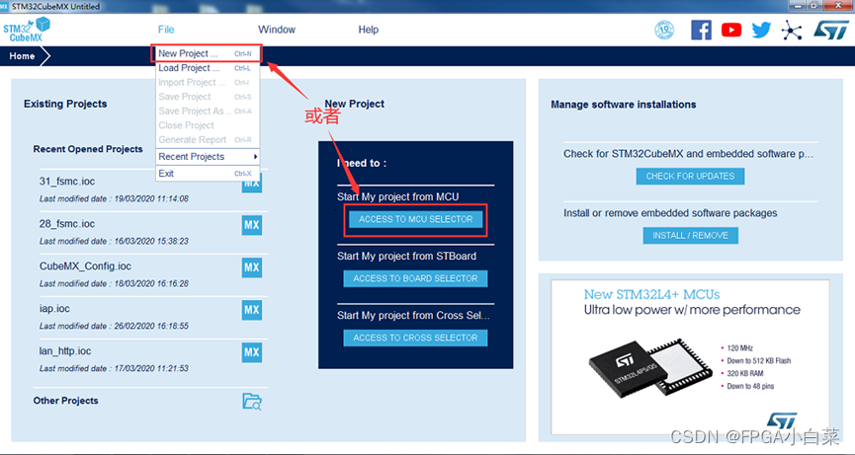This screenshot has width=855, height=455.
Task: Click the New STM32L4+ MCUs headline
Action: click(x=651, y=294)
